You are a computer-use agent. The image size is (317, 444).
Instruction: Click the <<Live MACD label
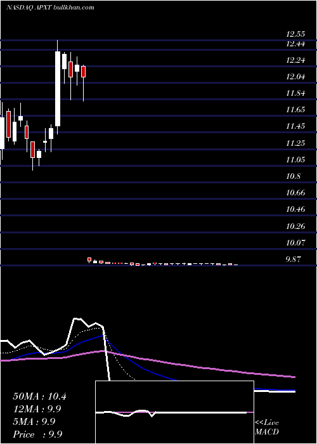267,428
